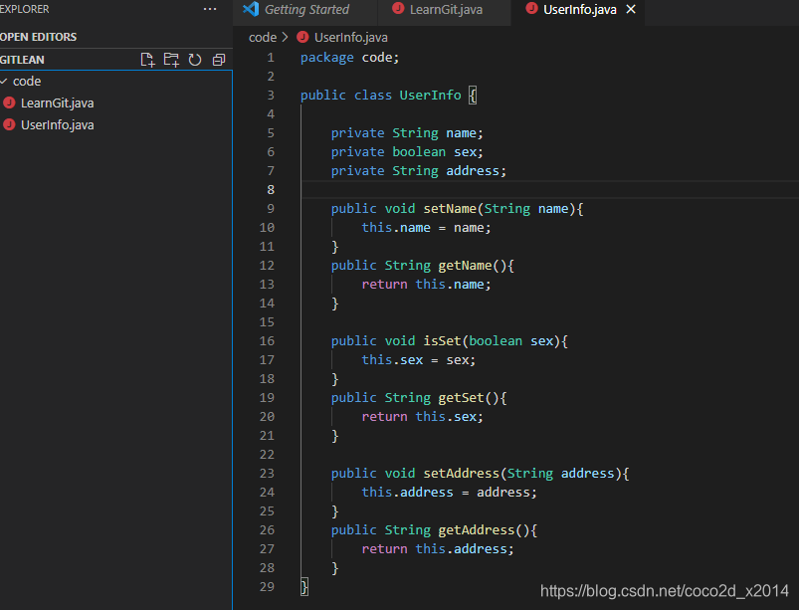The image size is (799, 610).
Task: Collapse all folders in explorer
Action: pos(219,60)
